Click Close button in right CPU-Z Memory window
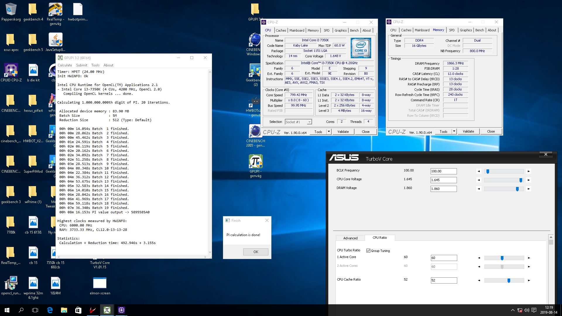The width and height of the screenshot is (562, 316). click(491, 131)
